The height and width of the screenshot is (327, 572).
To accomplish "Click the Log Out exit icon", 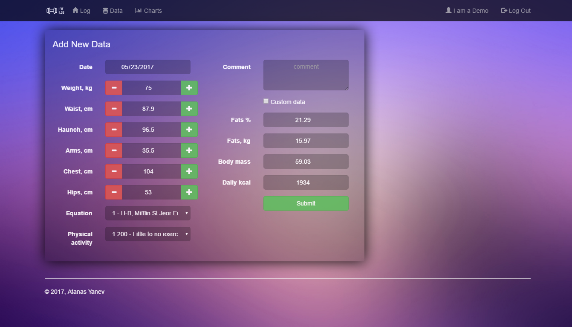I will point(504,10).
